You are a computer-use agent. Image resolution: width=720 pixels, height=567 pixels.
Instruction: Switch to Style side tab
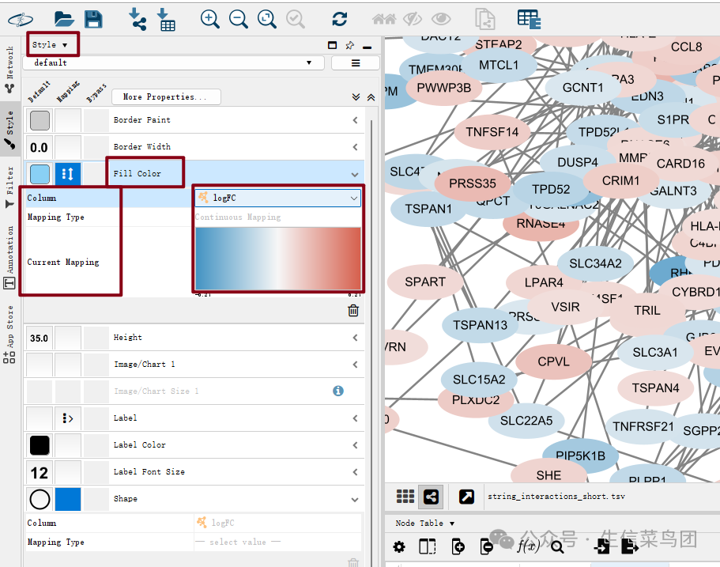[9, 130]
